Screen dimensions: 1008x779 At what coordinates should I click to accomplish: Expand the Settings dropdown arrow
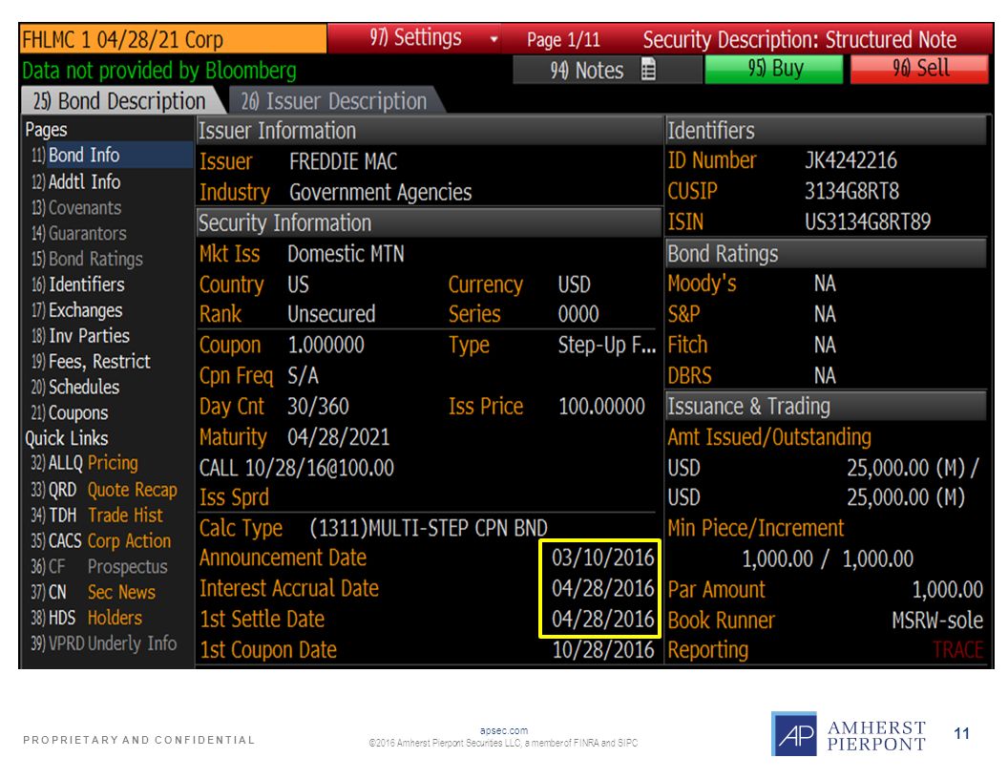[x=493, y=39]
